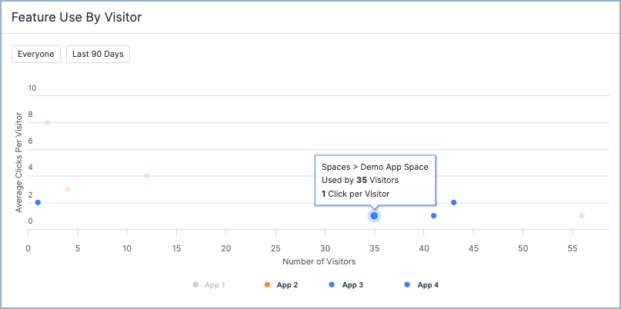Toggle App 1 series in legend
The height and width of the screenshot is (309, 621).
pos(209,284)
